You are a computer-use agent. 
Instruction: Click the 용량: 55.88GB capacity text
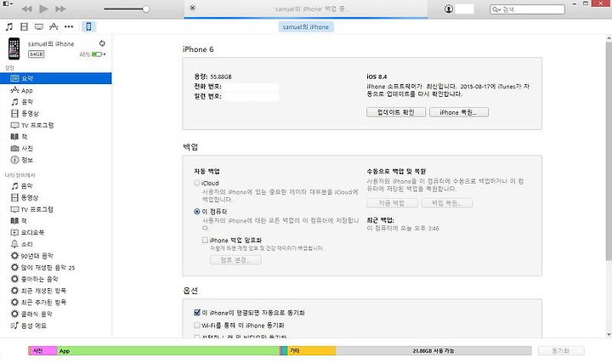213,77
